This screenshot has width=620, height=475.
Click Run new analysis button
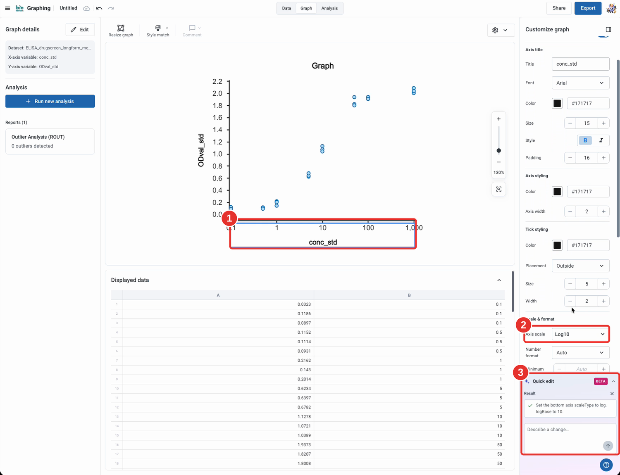50,101
